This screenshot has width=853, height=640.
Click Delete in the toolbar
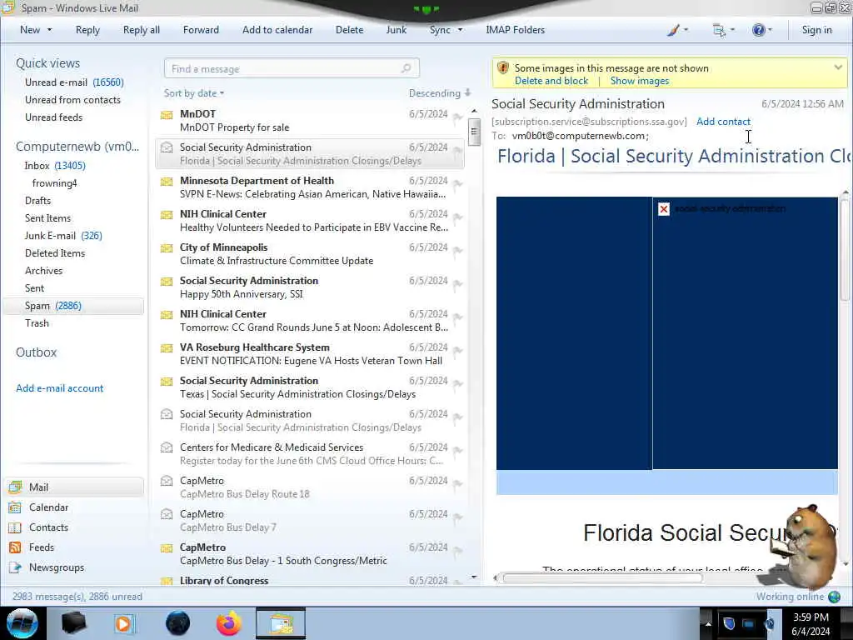(x=349, y=30)
